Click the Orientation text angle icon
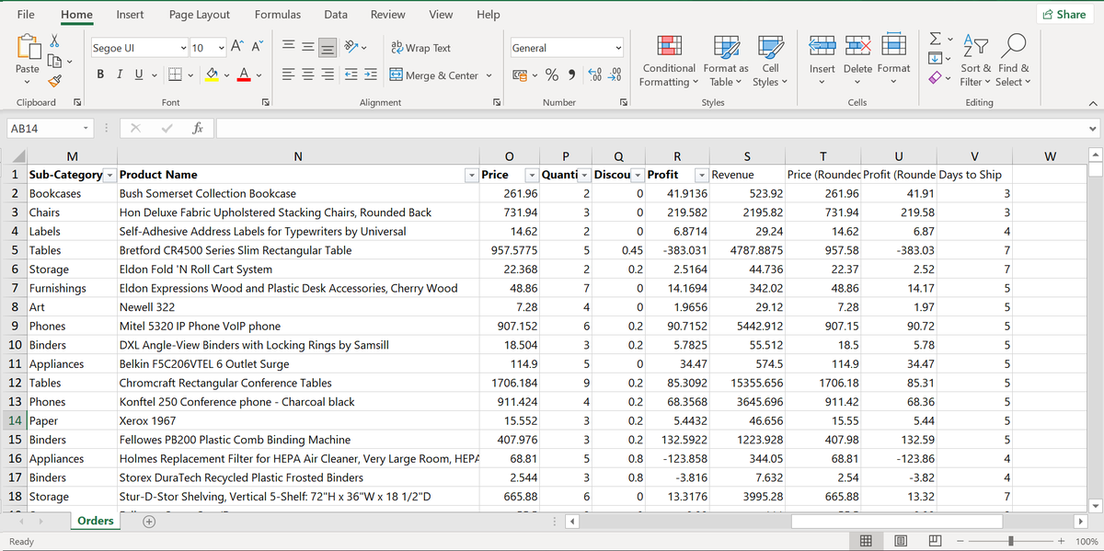Viewport: 1104px width, 551px height. [x=351, y=48]
